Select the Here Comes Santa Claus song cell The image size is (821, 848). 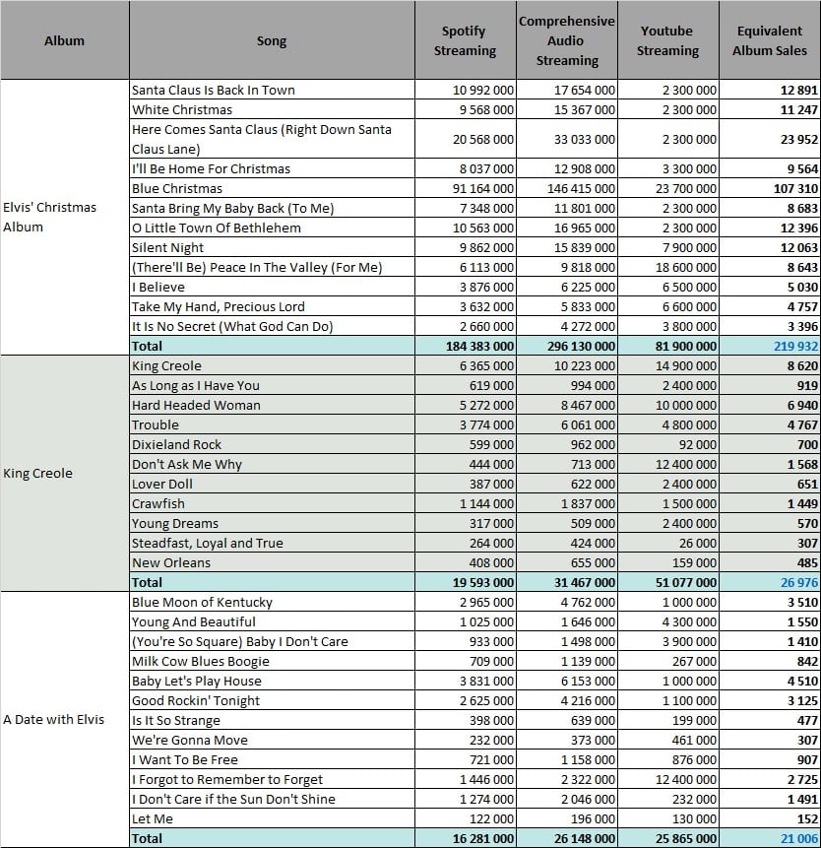point(272,139)
